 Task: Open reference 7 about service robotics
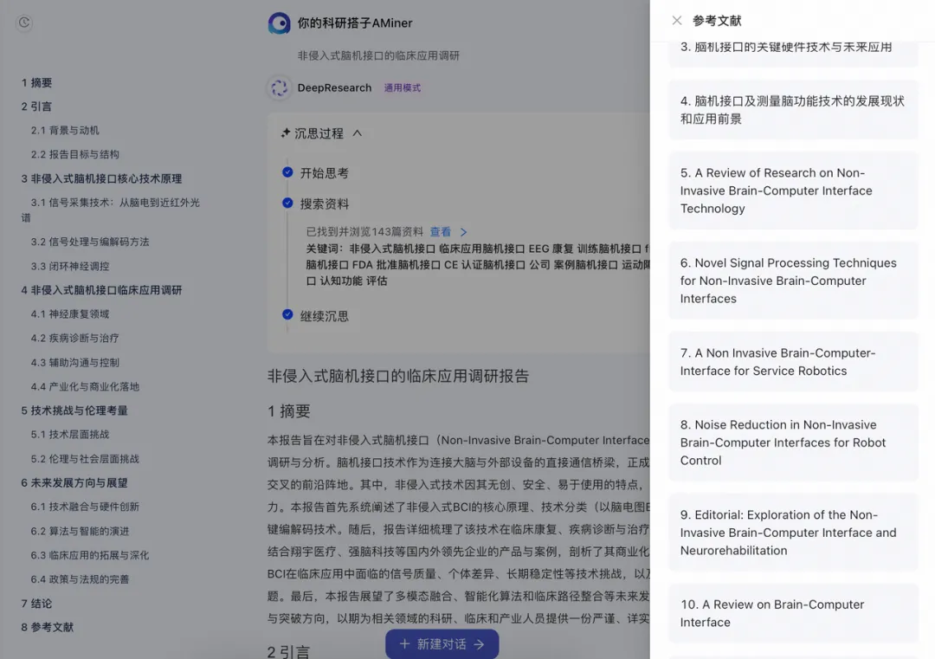click(x=793, y=361)
